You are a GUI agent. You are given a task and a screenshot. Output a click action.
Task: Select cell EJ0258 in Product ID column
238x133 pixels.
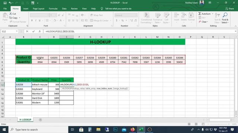pos(23,85)
